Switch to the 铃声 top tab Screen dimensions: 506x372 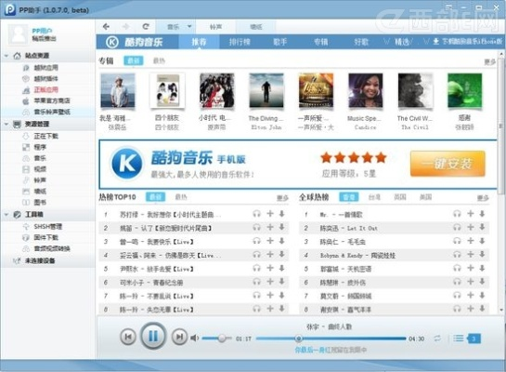[215, 27]
